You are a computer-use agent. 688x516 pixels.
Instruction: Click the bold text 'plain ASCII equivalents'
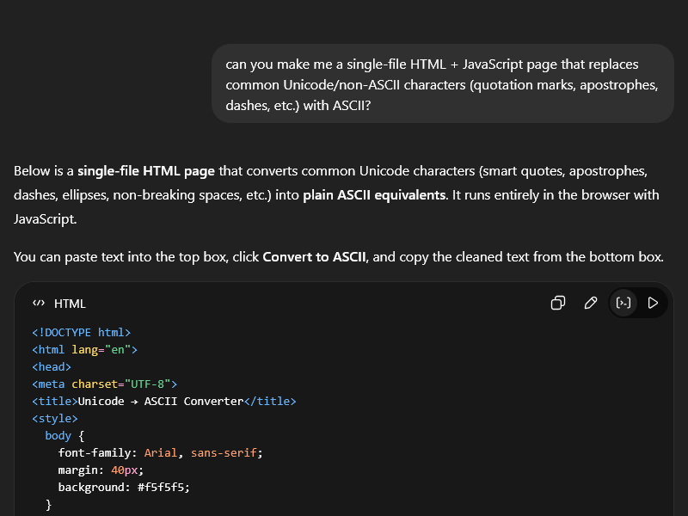click(x=374, y=195)
